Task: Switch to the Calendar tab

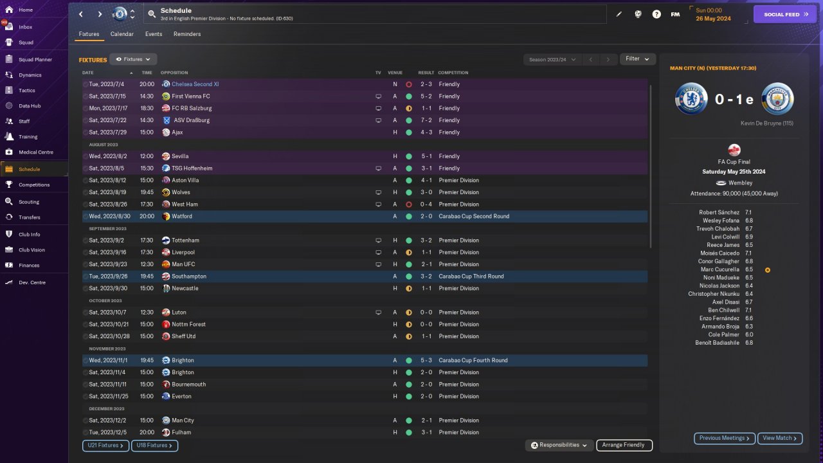Action: [x=122, y=34]
